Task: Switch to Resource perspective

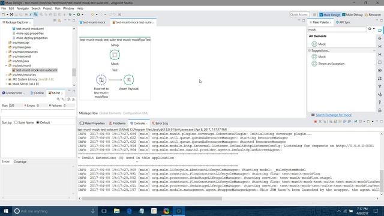Action: (373, 14)
